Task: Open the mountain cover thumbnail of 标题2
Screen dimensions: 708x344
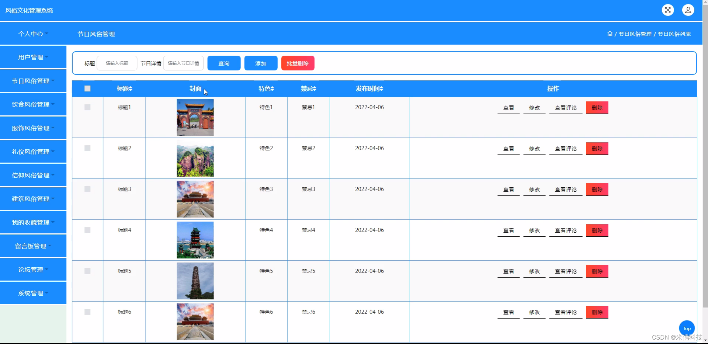Action: pyautogui.click(x=195, y=158)
